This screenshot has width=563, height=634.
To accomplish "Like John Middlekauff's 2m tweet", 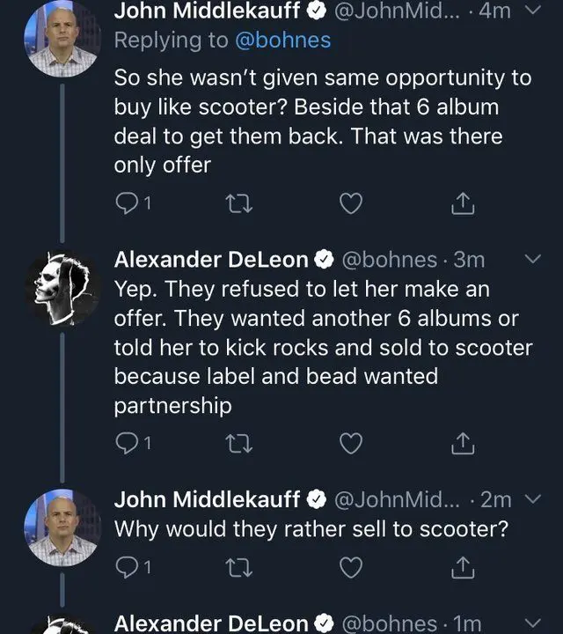I will (x=351, y=569).
